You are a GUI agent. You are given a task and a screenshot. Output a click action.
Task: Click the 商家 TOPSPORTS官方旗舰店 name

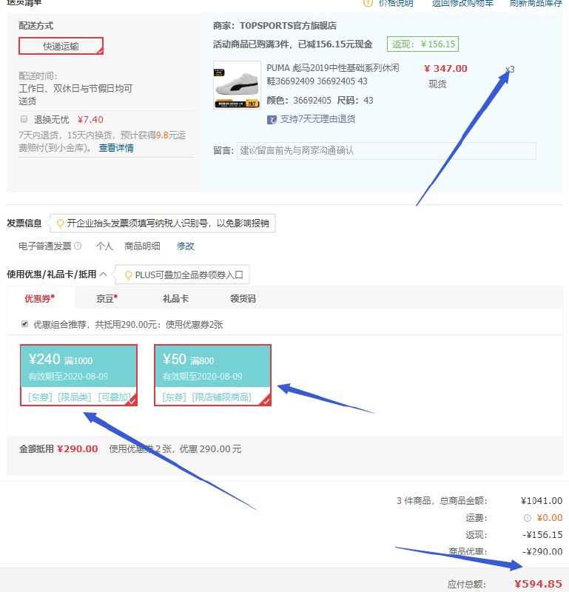288,26
